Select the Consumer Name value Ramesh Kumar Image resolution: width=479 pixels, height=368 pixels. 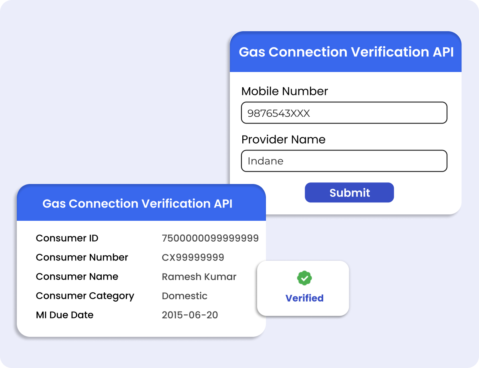tap(199, 276)
